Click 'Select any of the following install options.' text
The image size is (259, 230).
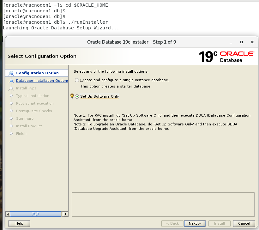click(111, 71)
